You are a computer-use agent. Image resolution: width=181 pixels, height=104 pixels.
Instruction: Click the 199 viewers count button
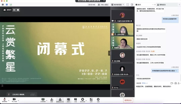click(103, 5)
